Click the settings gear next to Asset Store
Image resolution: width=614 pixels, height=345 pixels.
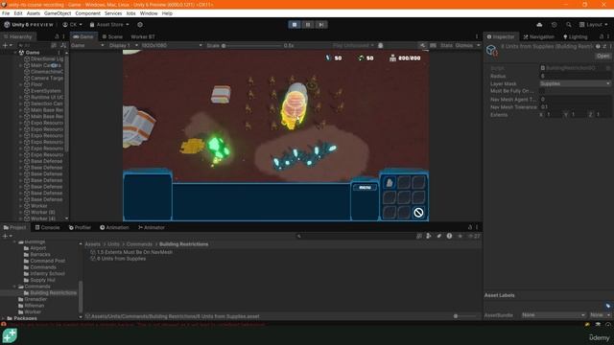[140, 25]
